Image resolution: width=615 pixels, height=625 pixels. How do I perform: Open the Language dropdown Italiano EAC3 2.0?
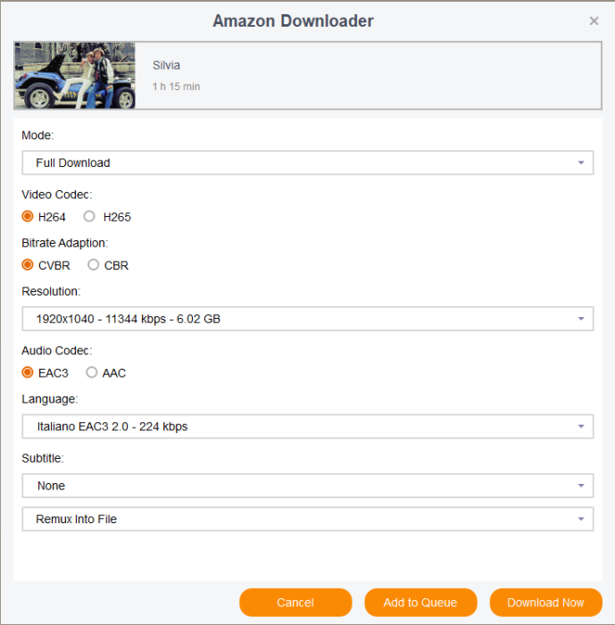(308, 427)
